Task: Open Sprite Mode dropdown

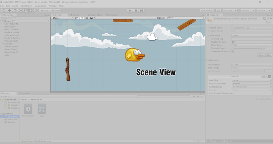Action: (x=252, y=35)
